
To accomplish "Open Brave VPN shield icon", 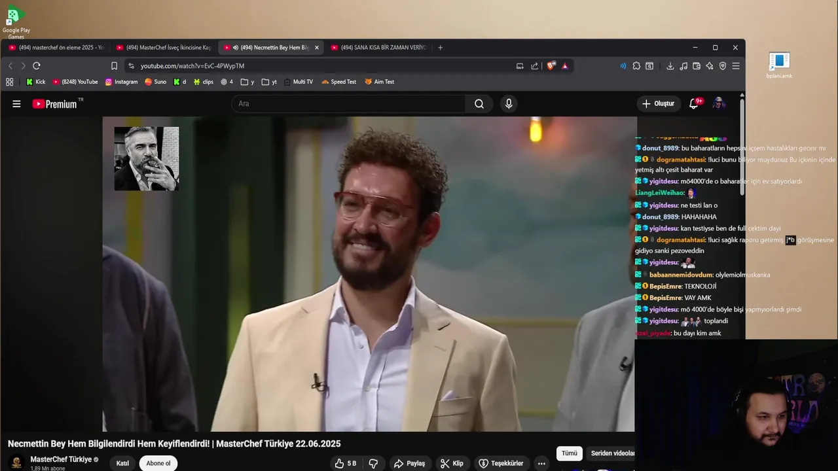I will click(723, 66).
